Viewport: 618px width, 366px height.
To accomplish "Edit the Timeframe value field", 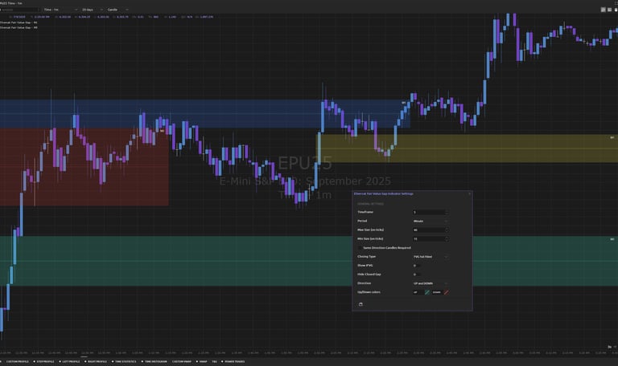I will [x=428, y=212].
